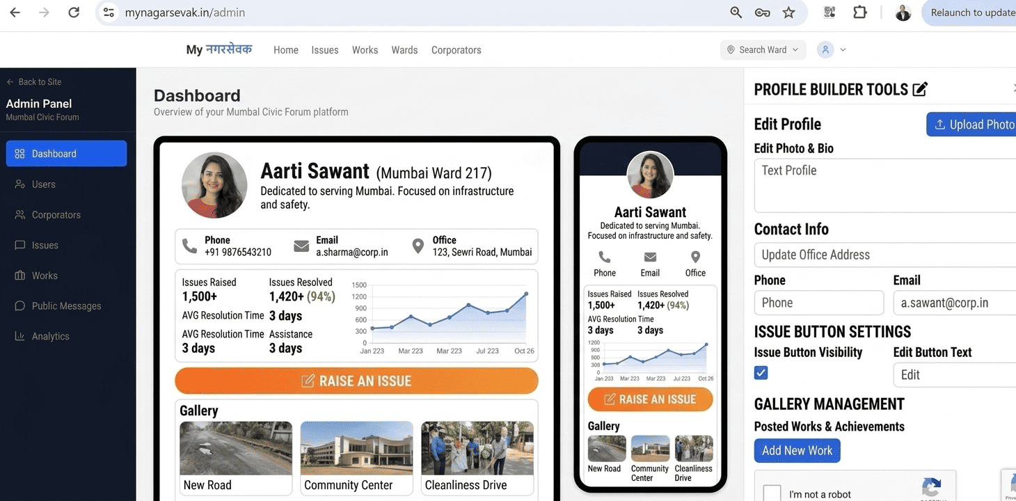Go to Corporators in the top navigation
Screen dimensions: 1016x501
point(456,50)
